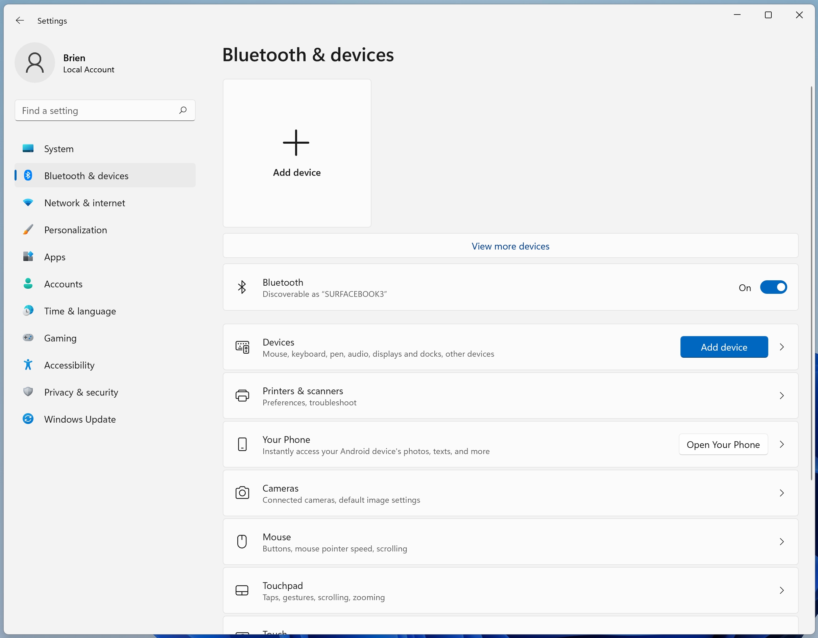The height and width of the screenshot is (638, 818).
Task: Open Windows Update settings
Action: tap(80, 419)
